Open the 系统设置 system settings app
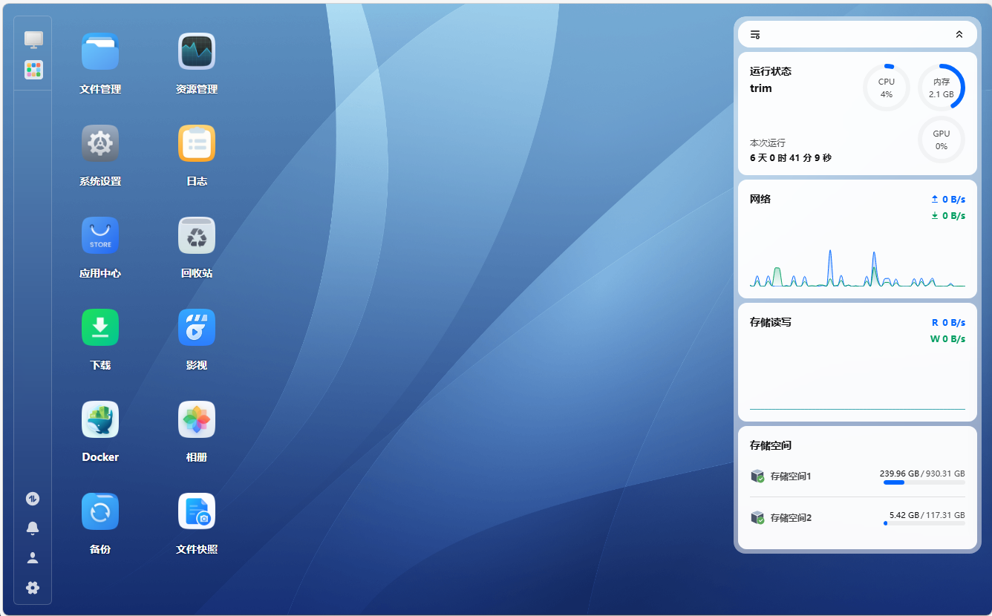This screenshot has height=616, width=992. [x=100, y=143]
